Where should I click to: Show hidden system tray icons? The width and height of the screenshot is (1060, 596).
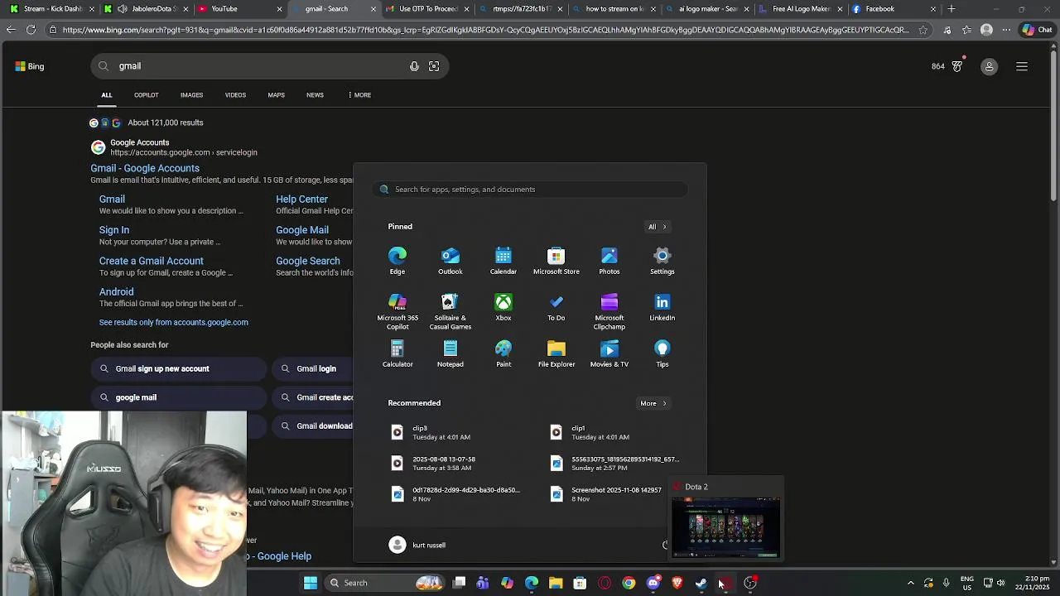point(910,583)
